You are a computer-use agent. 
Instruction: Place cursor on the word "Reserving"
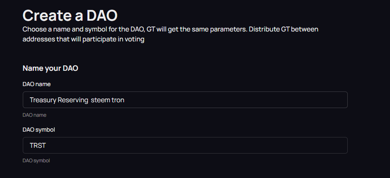(x=72, y=100)
